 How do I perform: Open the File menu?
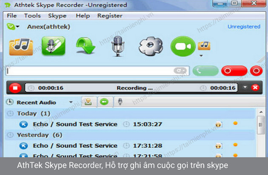(x=12, y=16)
